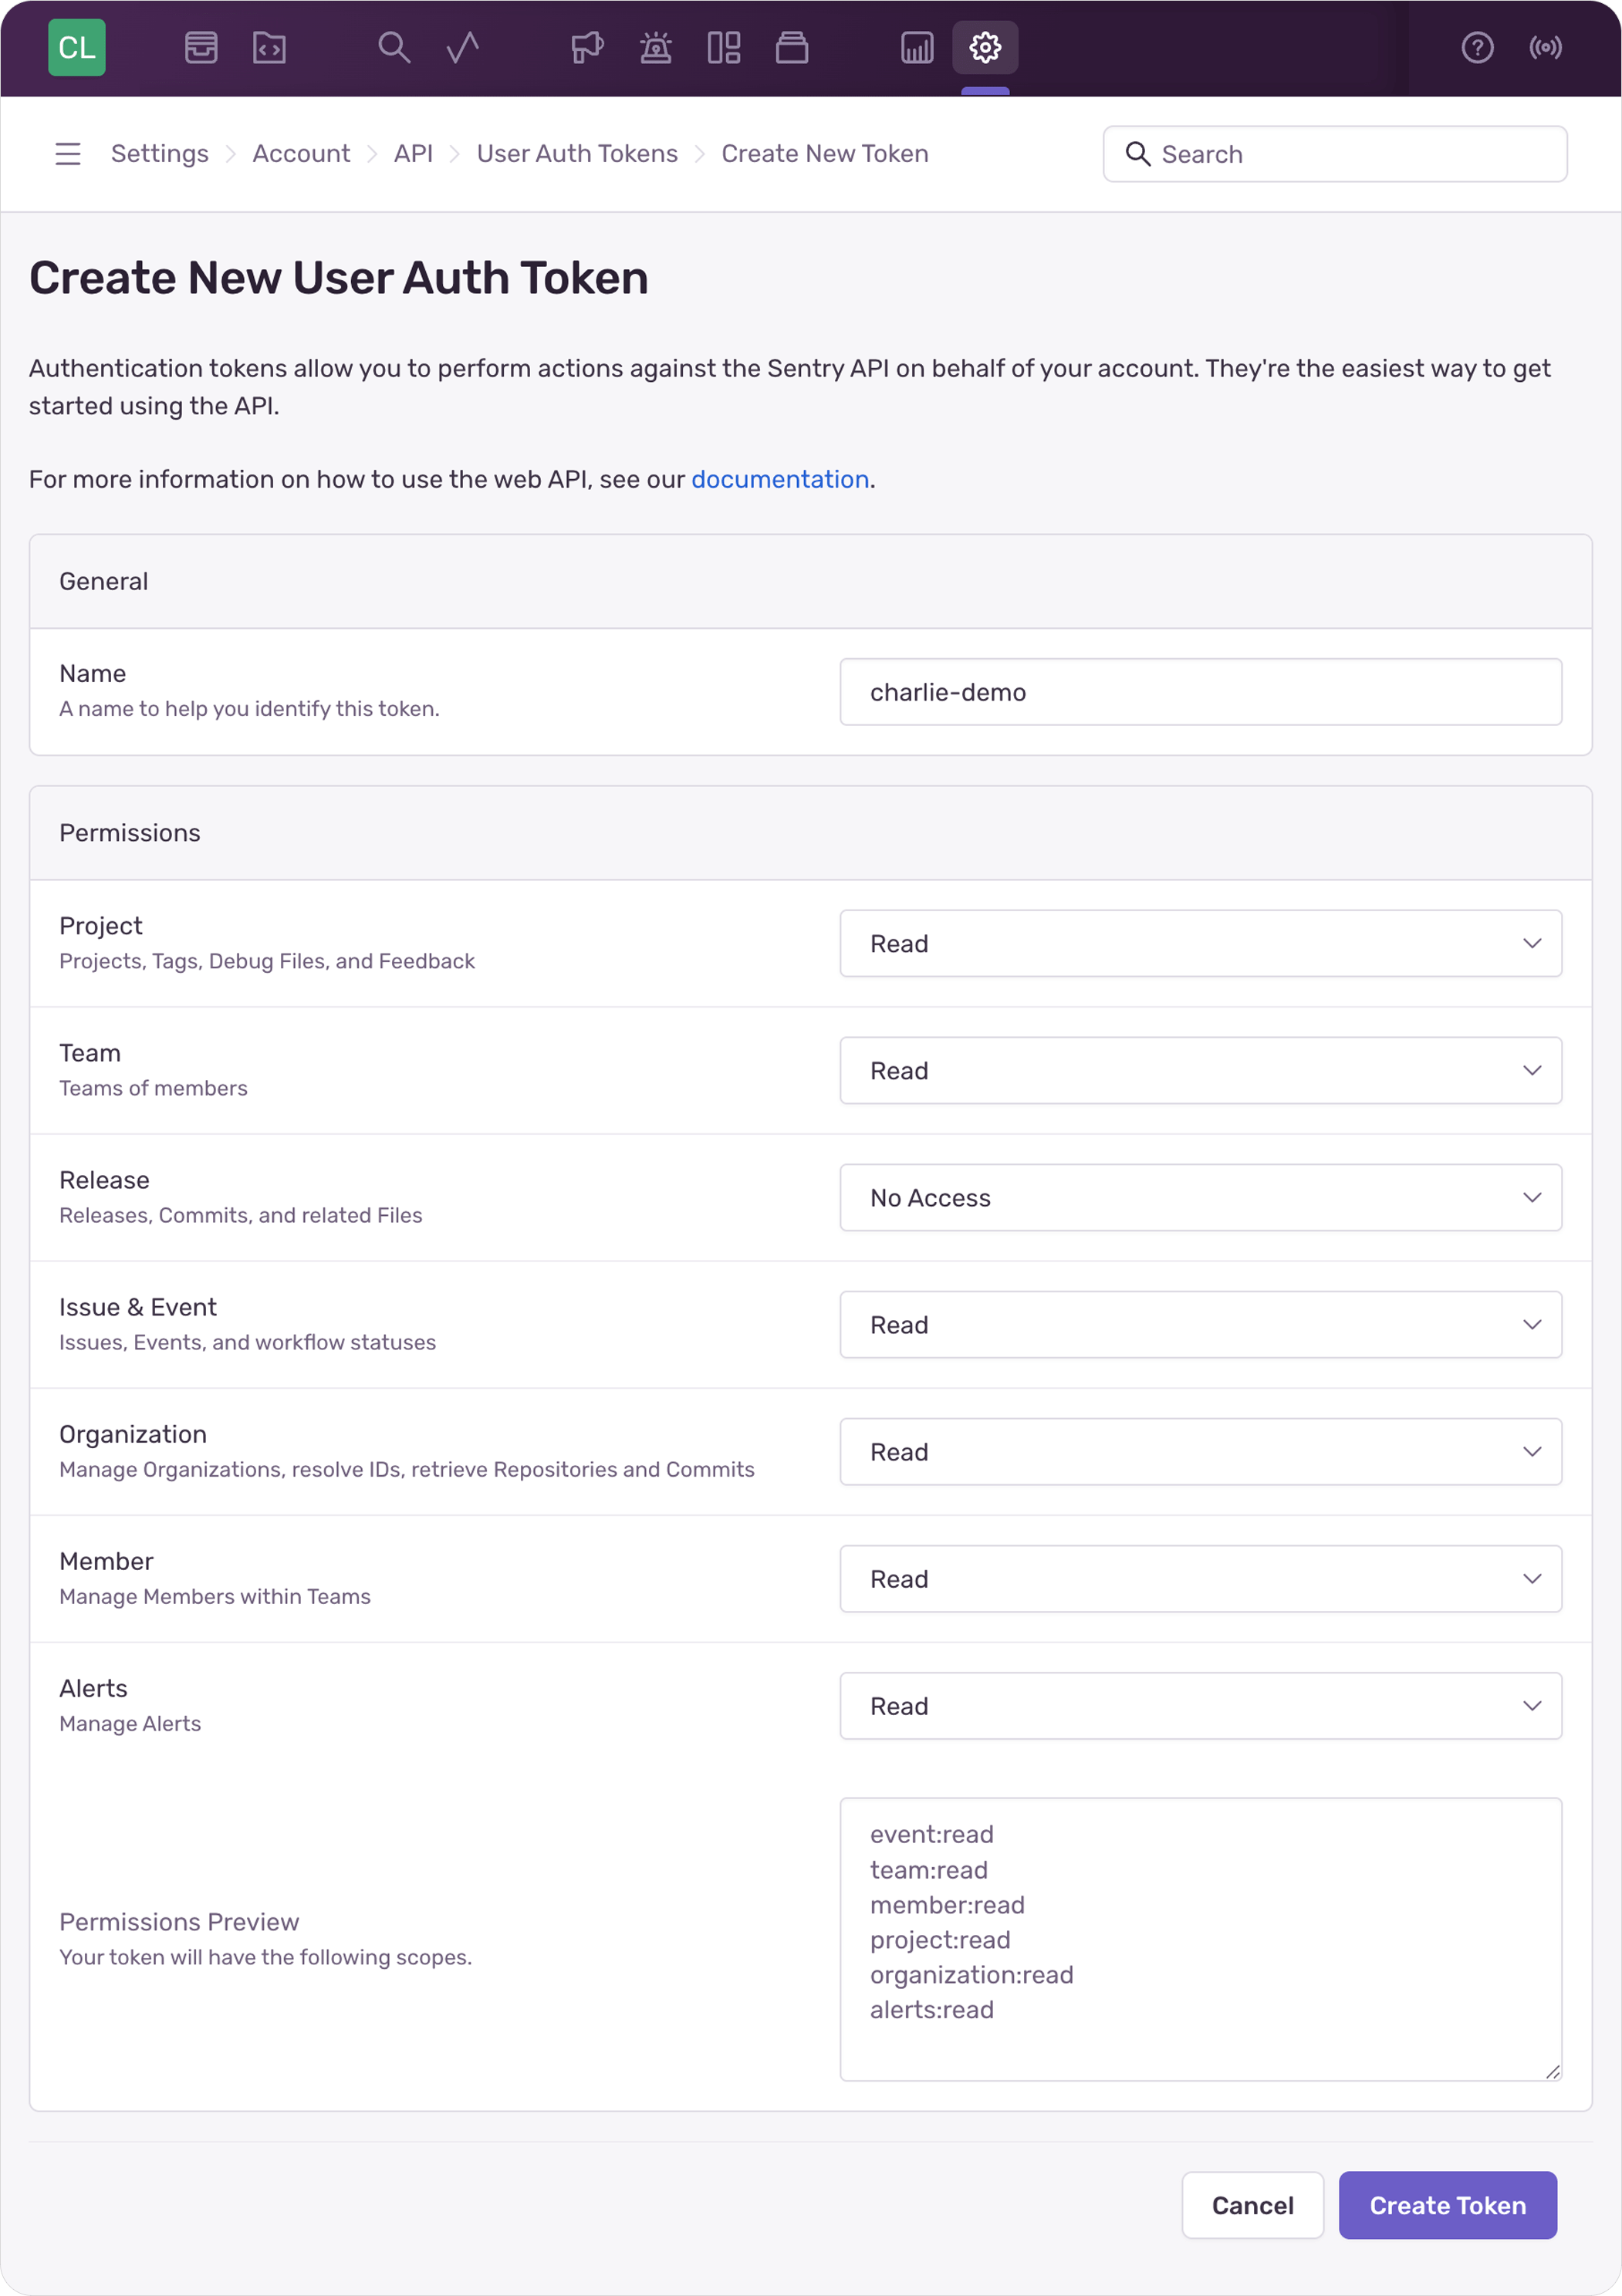Image resolution: width=1622 pixels, height=2296 pixels.
Task: Open the Insights graph-line icon
Action: point(462,47)
